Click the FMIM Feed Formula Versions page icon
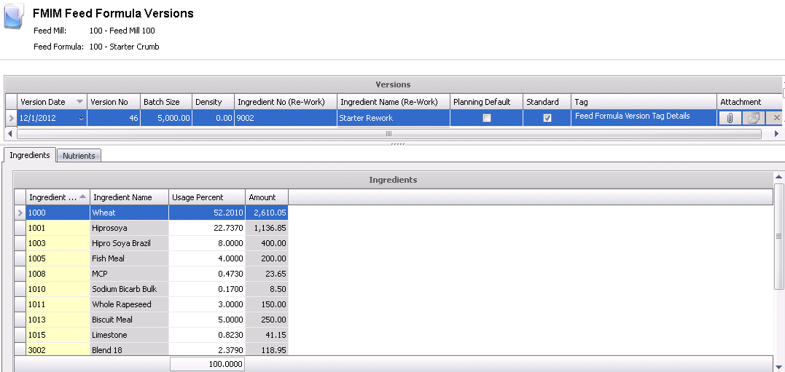Screen dimensions: 785x372 pyautogui.click(x=14, y=17)
